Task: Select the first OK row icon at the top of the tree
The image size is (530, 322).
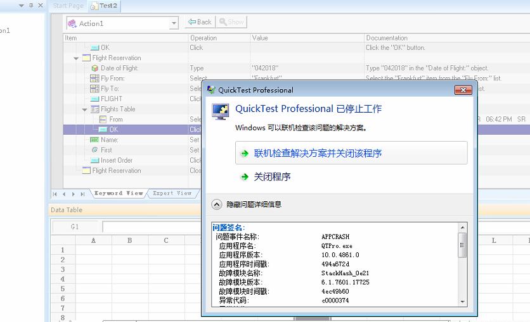Action: (x=95, y=48)
